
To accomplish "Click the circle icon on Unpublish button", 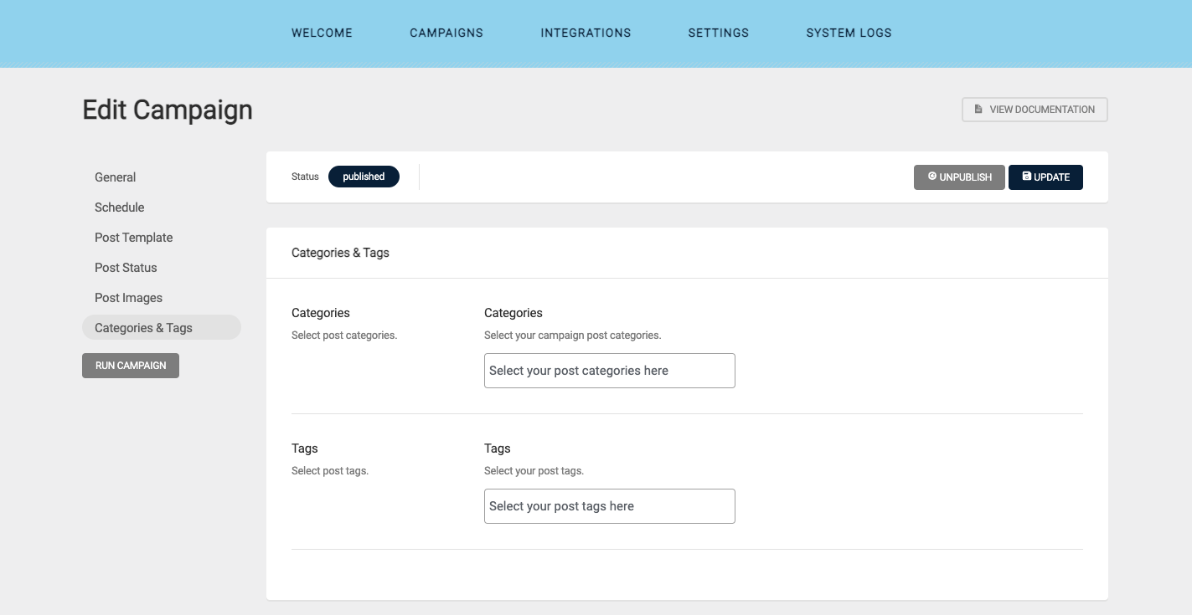I will 931,177.
